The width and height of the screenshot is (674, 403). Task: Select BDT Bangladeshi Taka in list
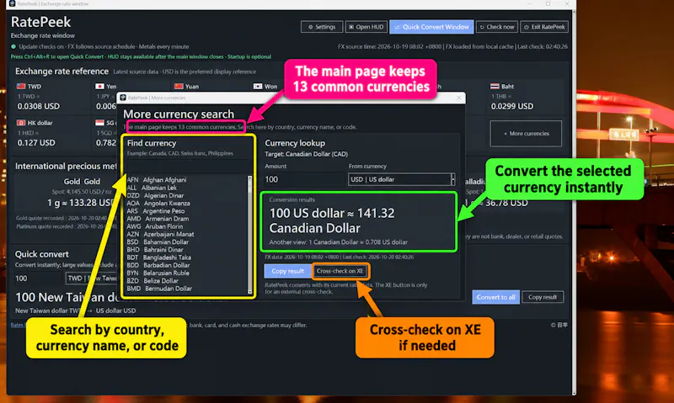159,257
